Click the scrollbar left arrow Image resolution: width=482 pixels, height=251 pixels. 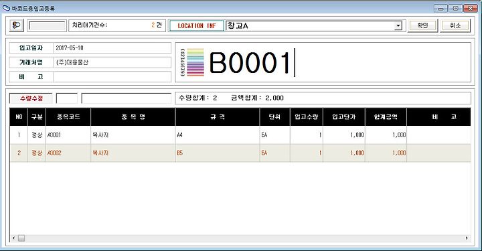point(13,238)
